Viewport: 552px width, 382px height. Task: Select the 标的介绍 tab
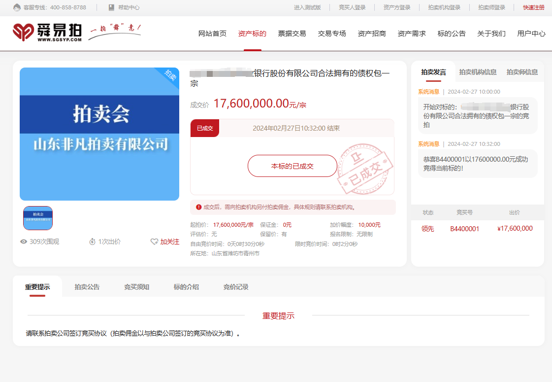pyautogui.click(x=186, y=287)
